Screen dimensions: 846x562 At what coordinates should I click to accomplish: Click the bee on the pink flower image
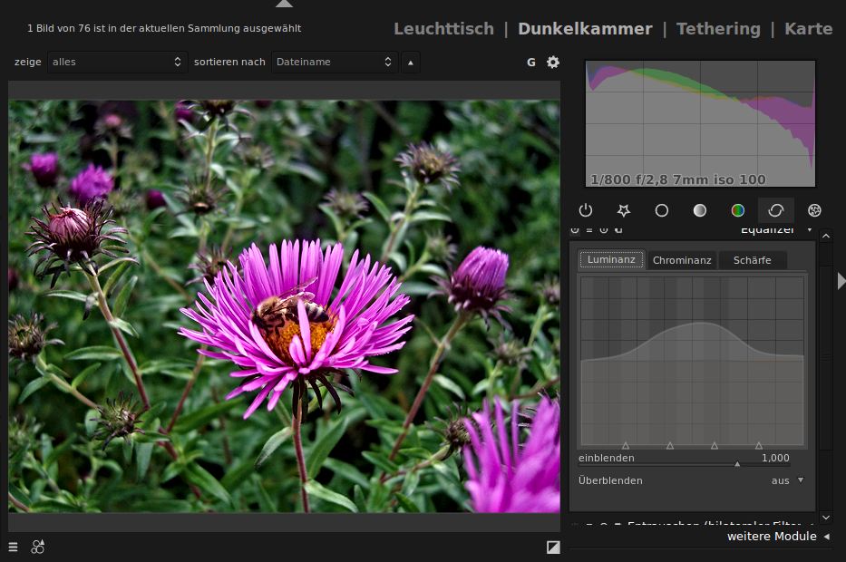pos(290,308)
